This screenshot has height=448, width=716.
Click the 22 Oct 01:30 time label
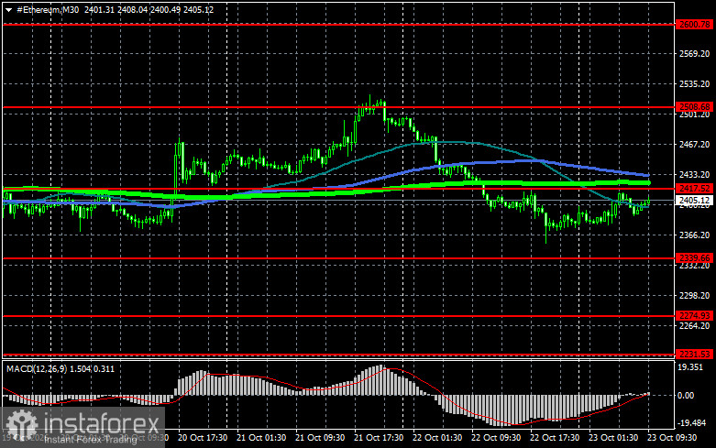coord(437,438)
